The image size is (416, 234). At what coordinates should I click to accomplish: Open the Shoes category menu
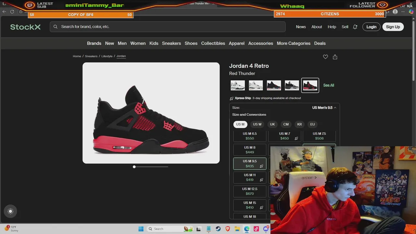[x=191, y=43]
